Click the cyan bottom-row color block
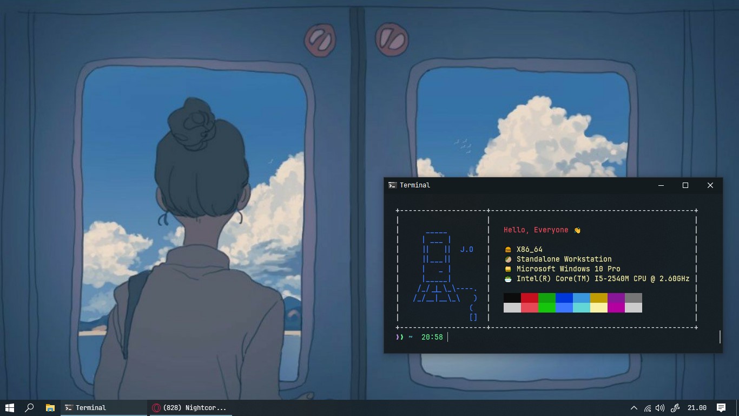The image size is (739, 416). [x=582, y=308]
